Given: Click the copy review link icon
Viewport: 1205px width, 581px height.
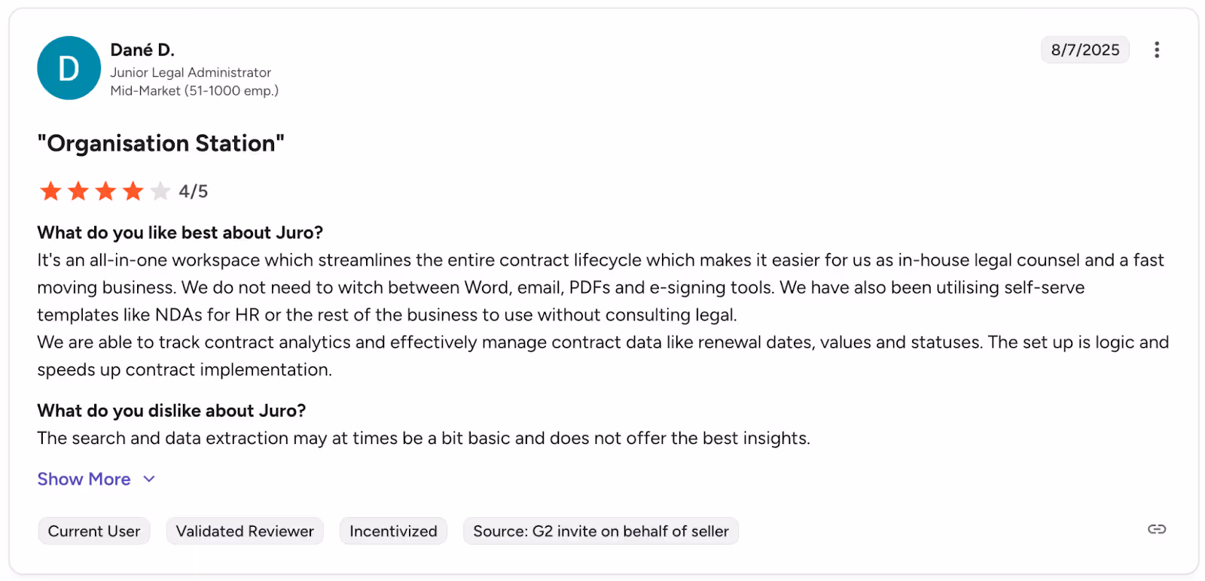Looking at the screenshot, I should coord(1155,529).
